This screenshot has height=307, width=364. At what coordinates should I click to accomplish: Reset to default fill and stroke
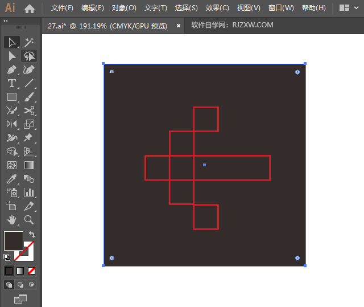click(x=7, y=257)
